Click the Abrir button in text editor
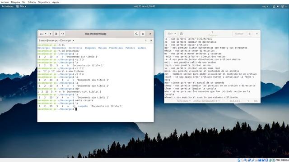Screen dimensions: 289x162 coord(170,34)
